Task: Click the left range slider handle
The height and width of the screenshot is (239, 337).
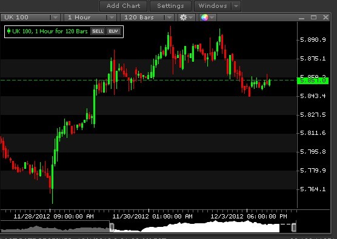Action: coord(112,227)
